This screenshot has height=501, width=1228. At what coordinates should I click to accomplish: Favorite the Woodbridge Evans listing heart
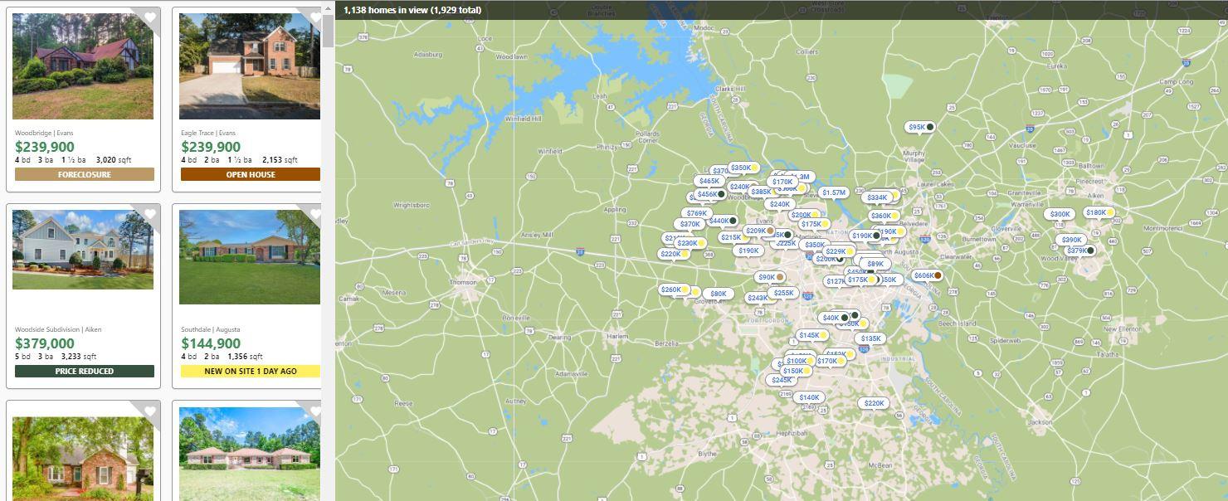tap(149, 17)
